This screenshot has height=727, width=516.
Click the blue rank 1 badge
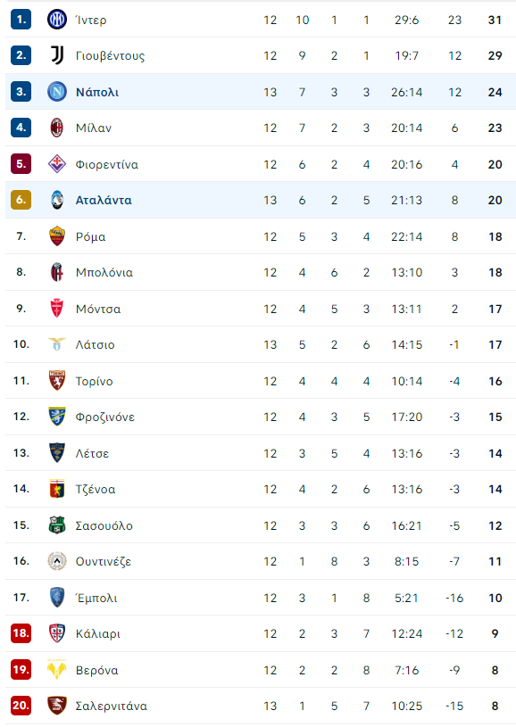pos(21,20)
